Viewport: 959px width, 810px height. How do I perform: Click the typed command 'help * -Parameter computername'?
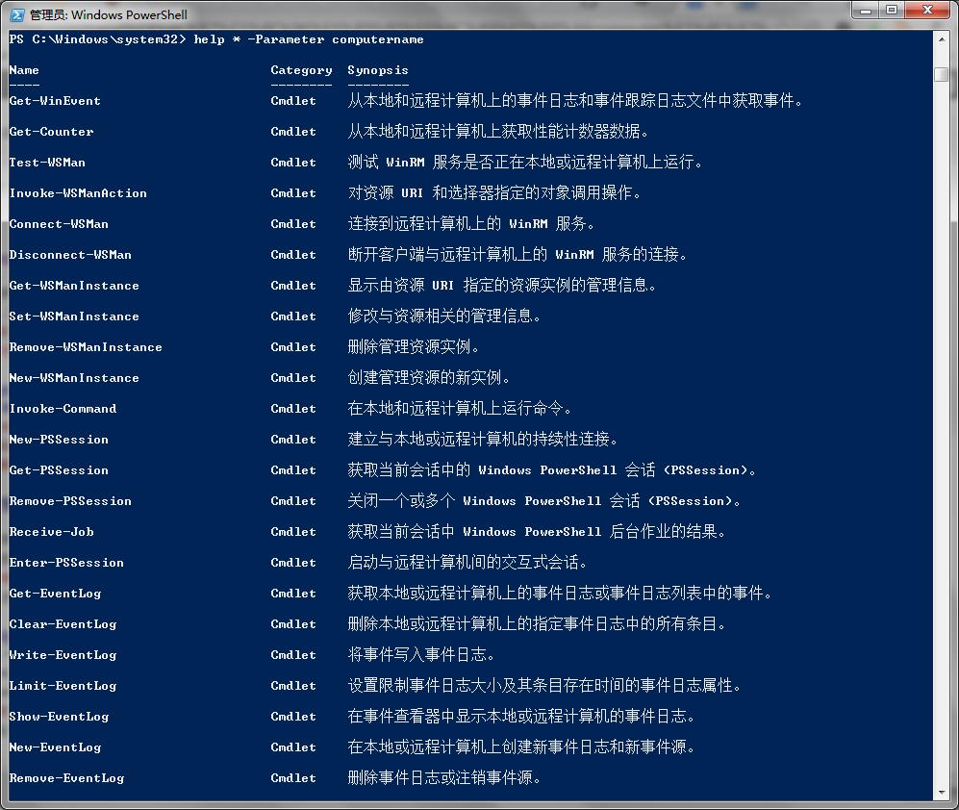click(308, 39)
